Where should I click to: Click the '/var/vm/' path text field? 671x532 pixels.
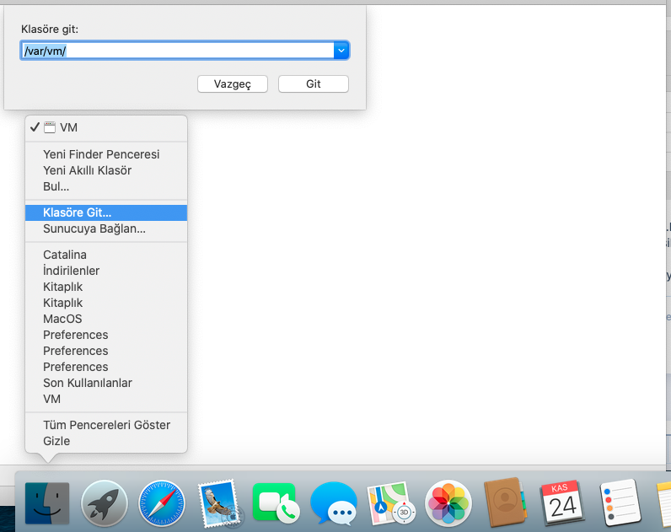[x=177, y=51]
